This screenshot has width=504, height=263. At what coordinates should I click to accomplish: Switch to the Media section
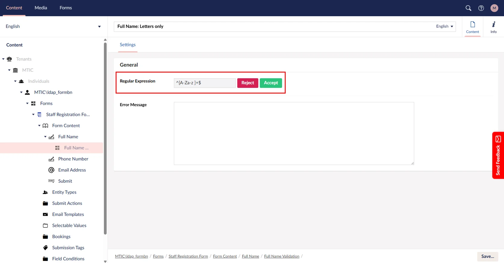tap(41, 8)
